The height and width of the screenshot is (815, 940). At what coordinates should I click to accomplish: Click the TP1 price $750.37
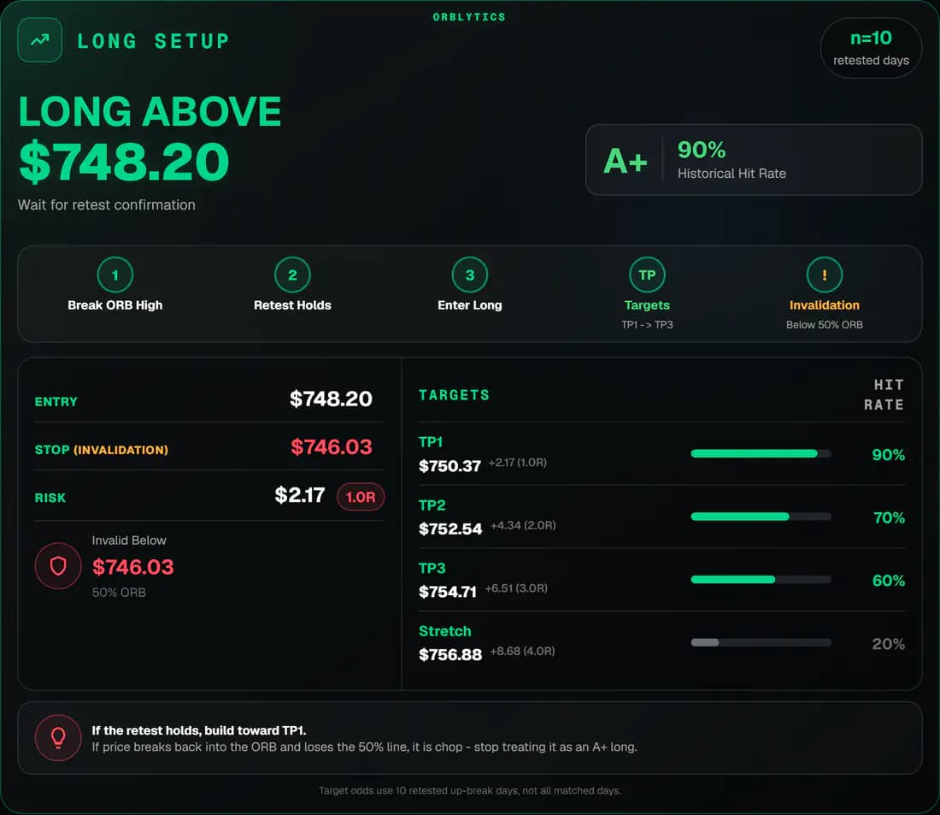tap(449, 466)
